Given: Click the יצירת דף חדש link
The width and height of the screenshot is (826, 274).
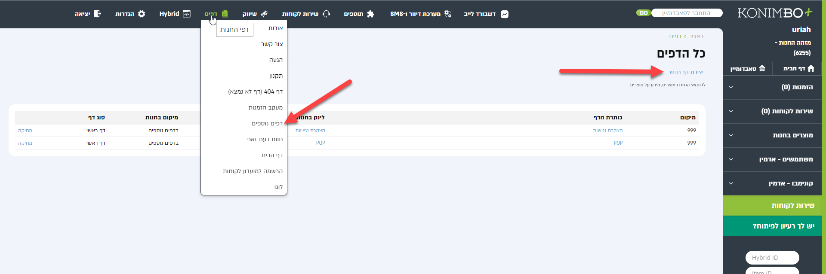Looking at the screenshot, I should tap(686, 72).
